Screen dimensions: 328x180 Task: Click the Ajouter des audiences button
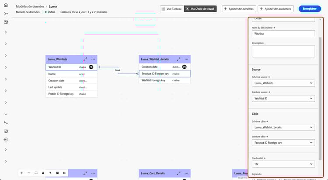pos(276,9)
